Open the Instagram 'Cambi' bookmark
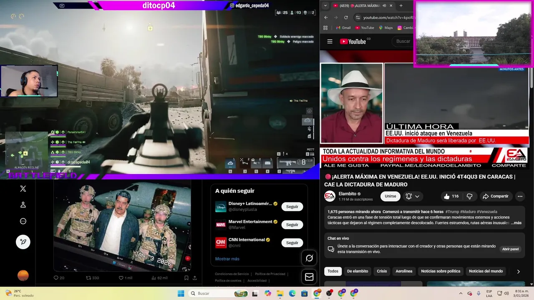 [406, 28]
